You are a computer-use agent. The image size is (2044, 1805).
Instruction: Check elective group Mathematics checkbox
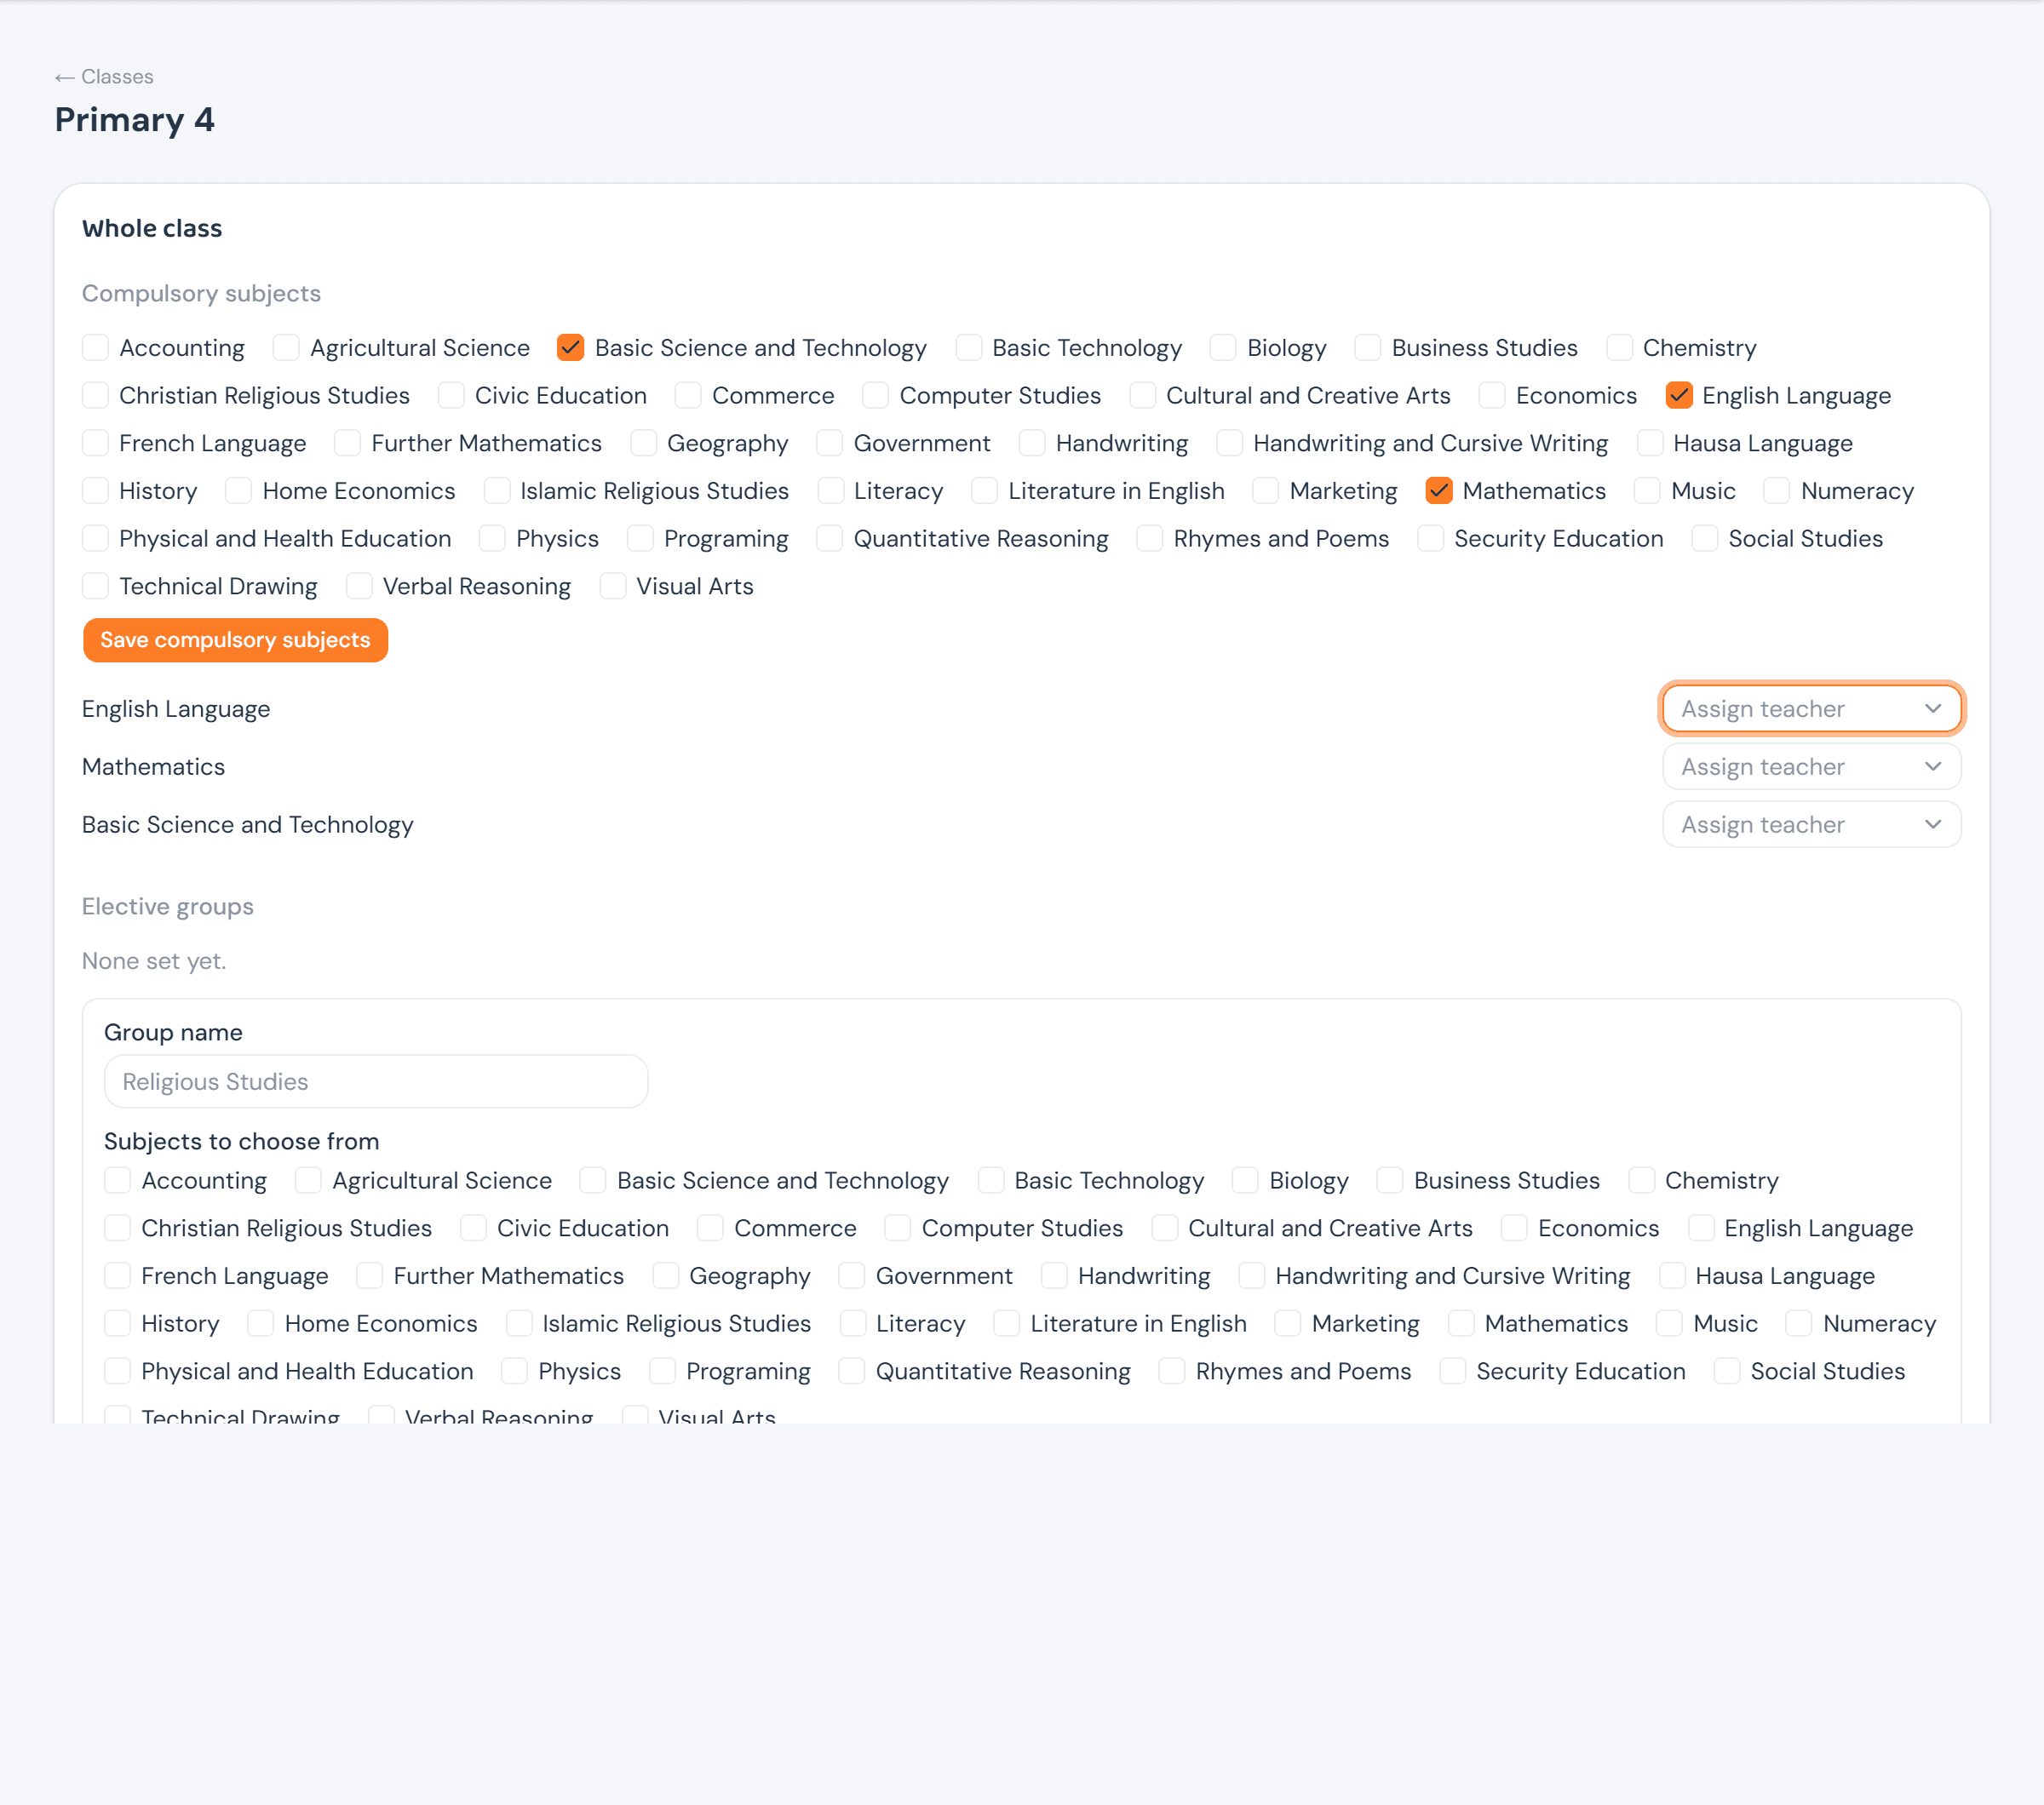1462,1323
